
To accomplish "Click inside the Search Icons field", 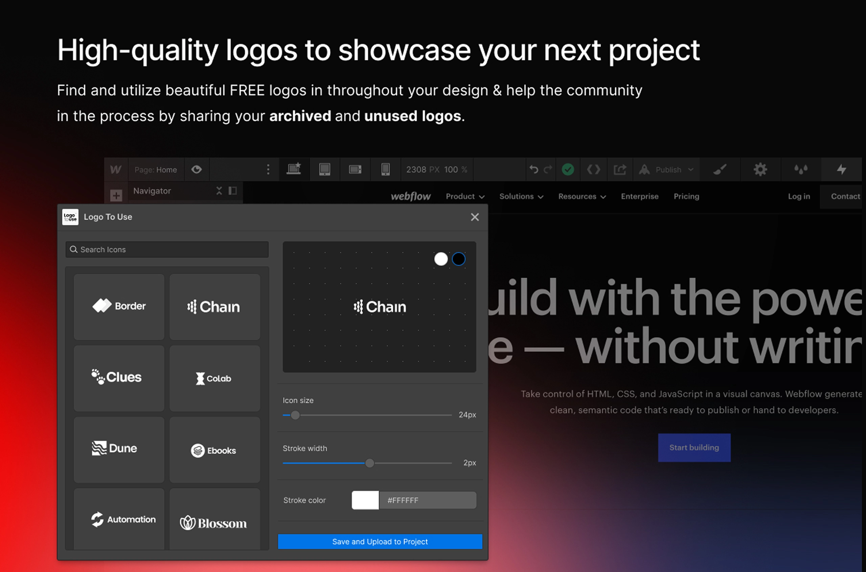I will pyautogui.click(x=167, y=249).
